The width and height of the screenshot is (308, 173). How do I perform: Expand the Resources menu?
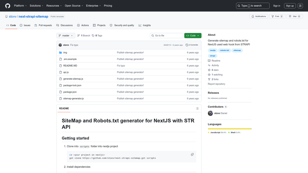pos(54,6)
